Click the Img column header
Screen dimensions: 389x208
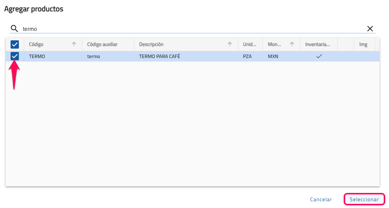tap(363, 44)
